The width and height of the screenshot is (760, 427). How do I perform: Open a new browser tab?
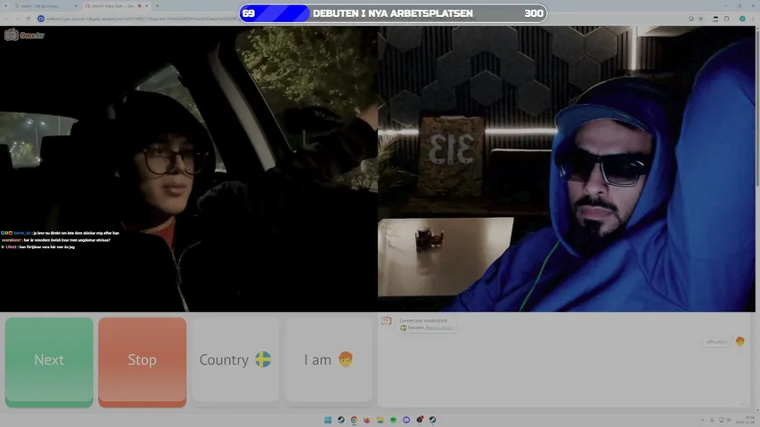(157, 6)
